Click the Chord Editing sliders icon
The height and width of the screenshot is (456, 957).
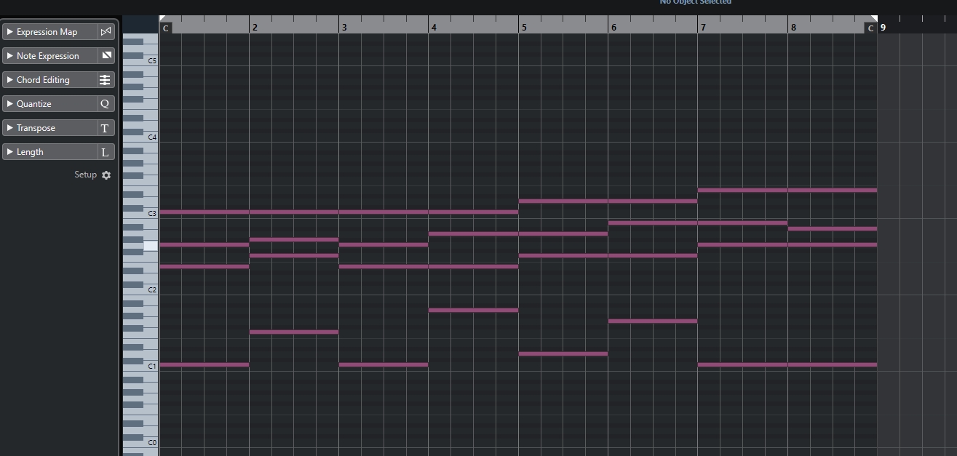coord(106,80)
